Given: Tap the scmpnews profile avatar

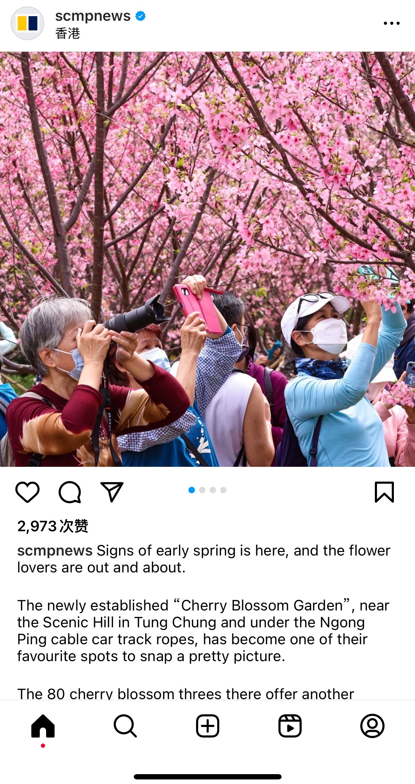Looking at the screenshot, I should pyautogui.click(x=27, y=23).
